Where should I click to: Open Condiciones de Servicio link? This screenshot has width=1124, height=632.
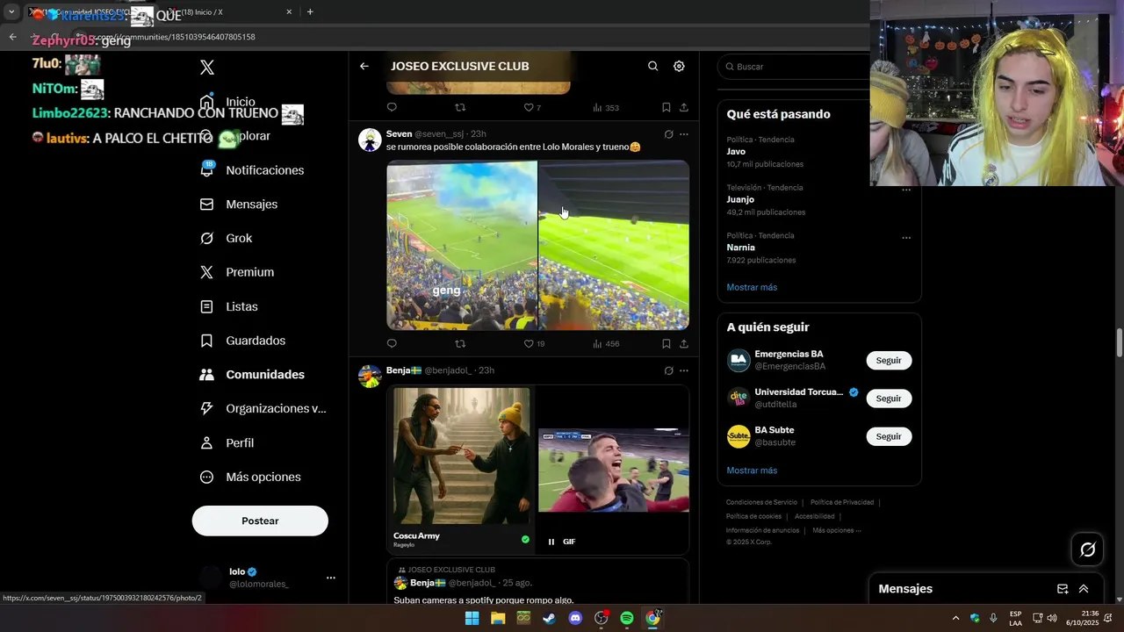pyautogui.click(x=761, y=502)
